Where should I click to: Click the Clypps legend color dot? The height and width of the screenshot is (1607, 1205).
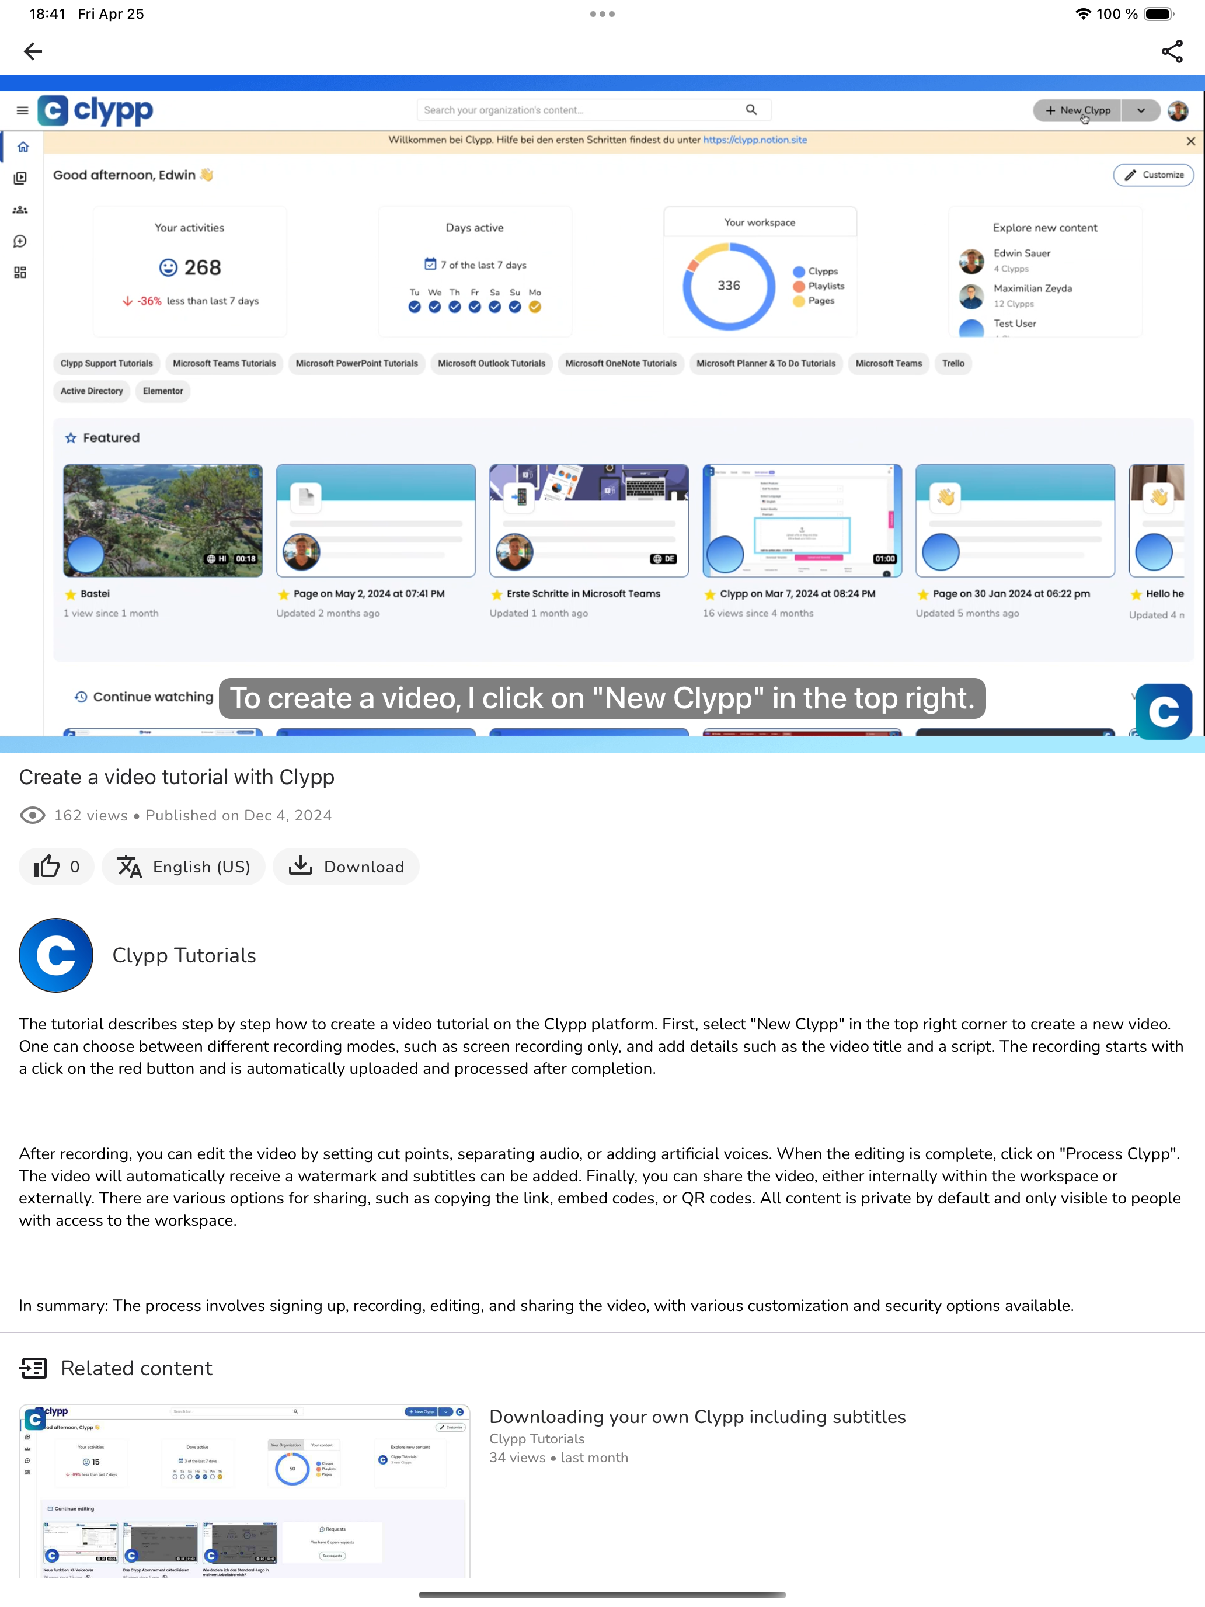click(798, 271)
